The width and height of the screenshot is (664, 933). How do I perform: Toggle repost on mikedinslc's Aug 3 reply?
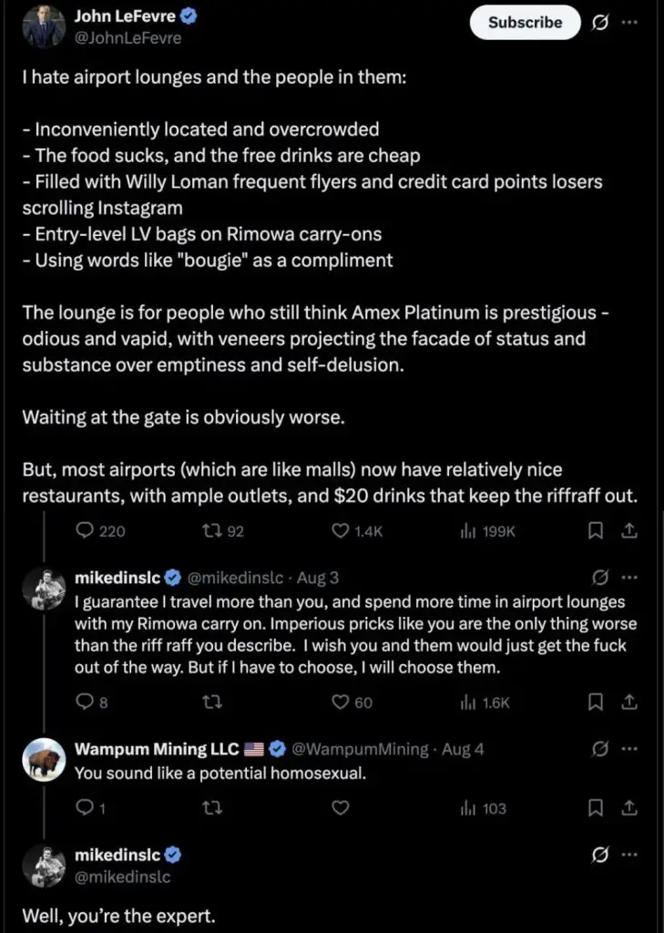(x=212, y=702)
